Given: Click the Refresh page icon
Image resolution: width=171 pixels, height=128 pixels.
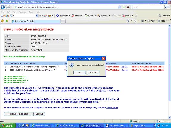Looking at the screenshot, I should (x=123, y=7).
